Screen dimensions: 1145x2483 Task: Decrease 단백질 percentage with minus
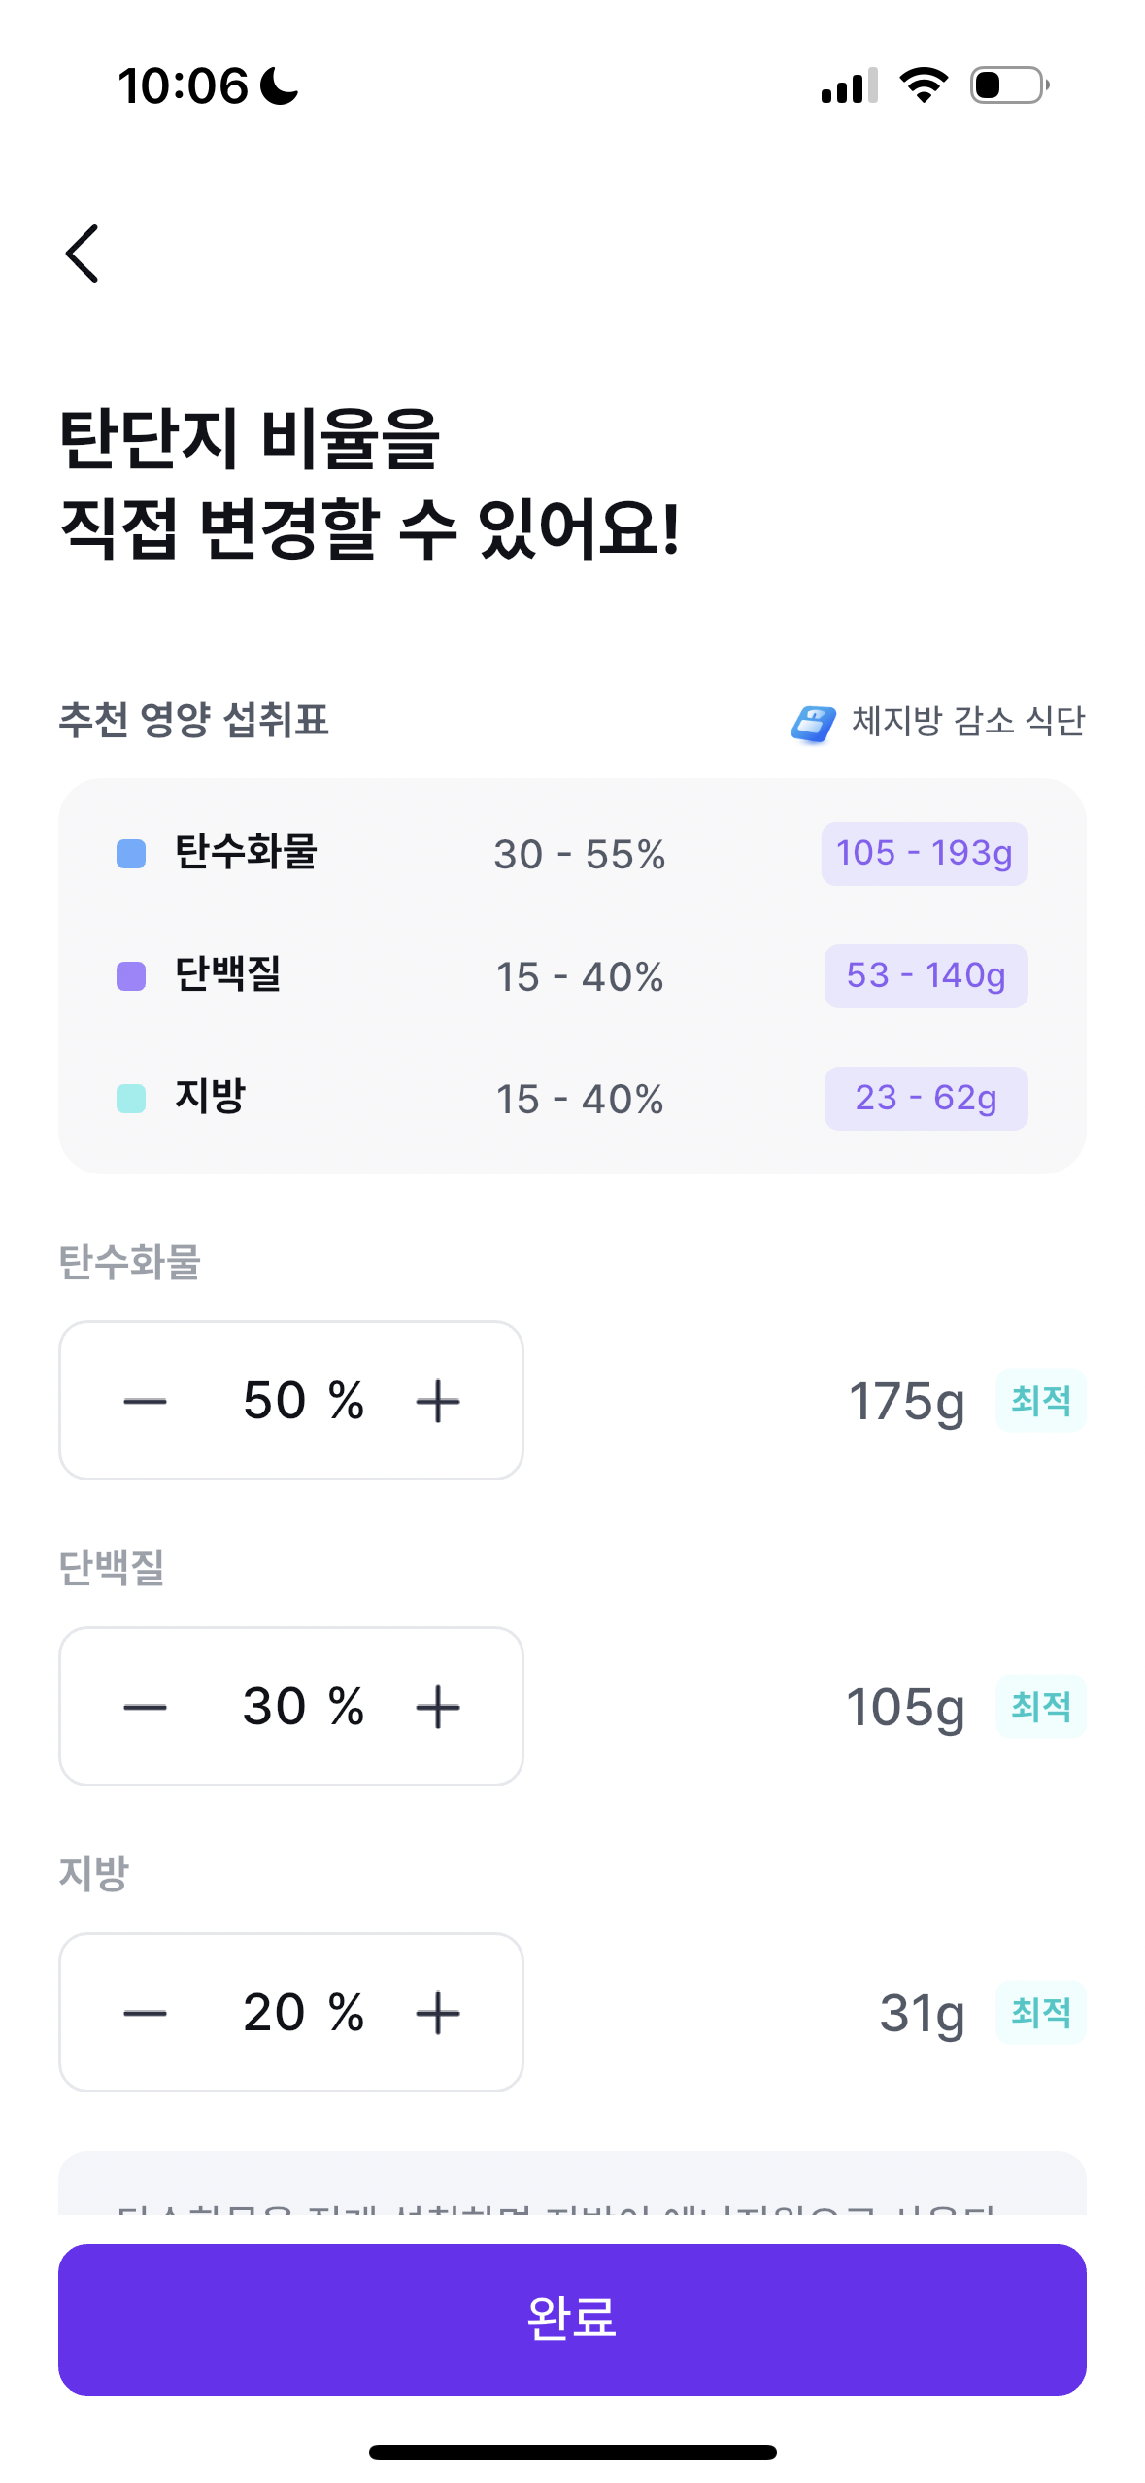146,1707
